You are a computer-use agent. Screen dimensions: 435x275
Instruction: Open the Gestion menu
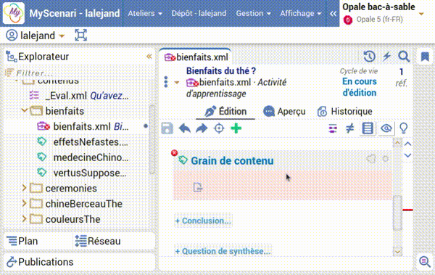(253, 13)
